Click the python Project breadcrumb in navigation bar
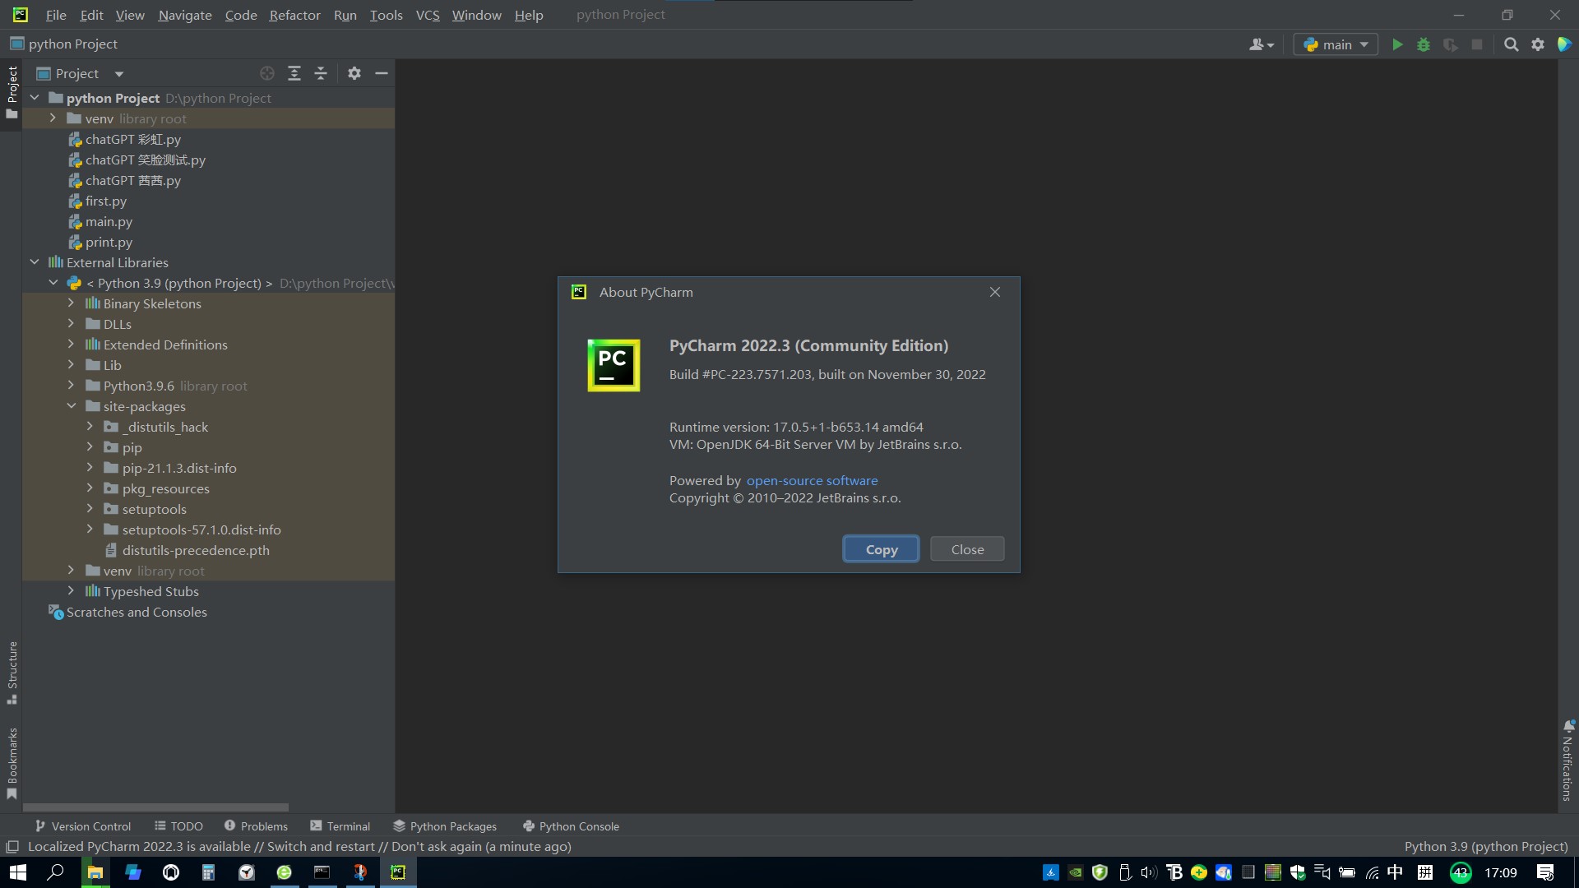 [x=64, y=44]
